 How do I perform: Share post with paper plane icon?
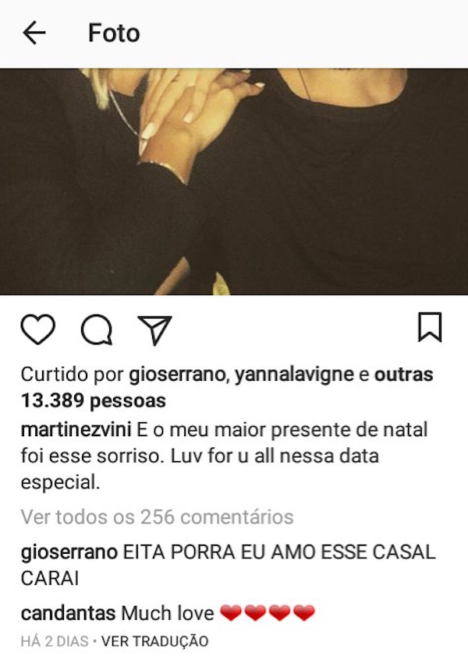point(155,330)
